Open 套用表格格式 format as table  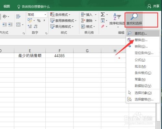coord(63,20)
